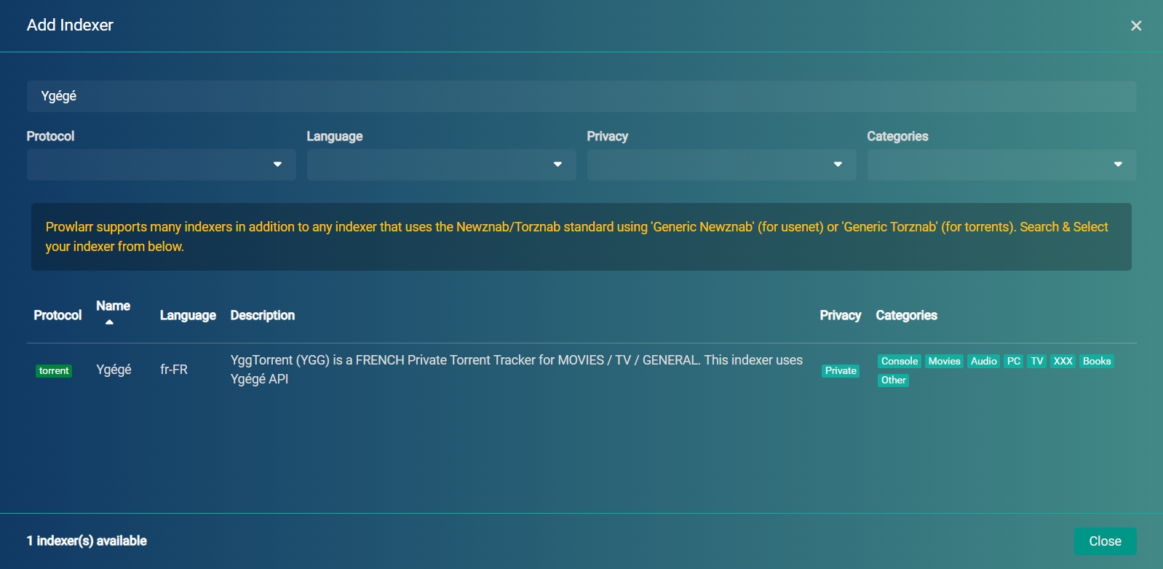The width and height of the screenshot is (1163, 569).
Task: Click the XXX category tag
Action: 1063,362
